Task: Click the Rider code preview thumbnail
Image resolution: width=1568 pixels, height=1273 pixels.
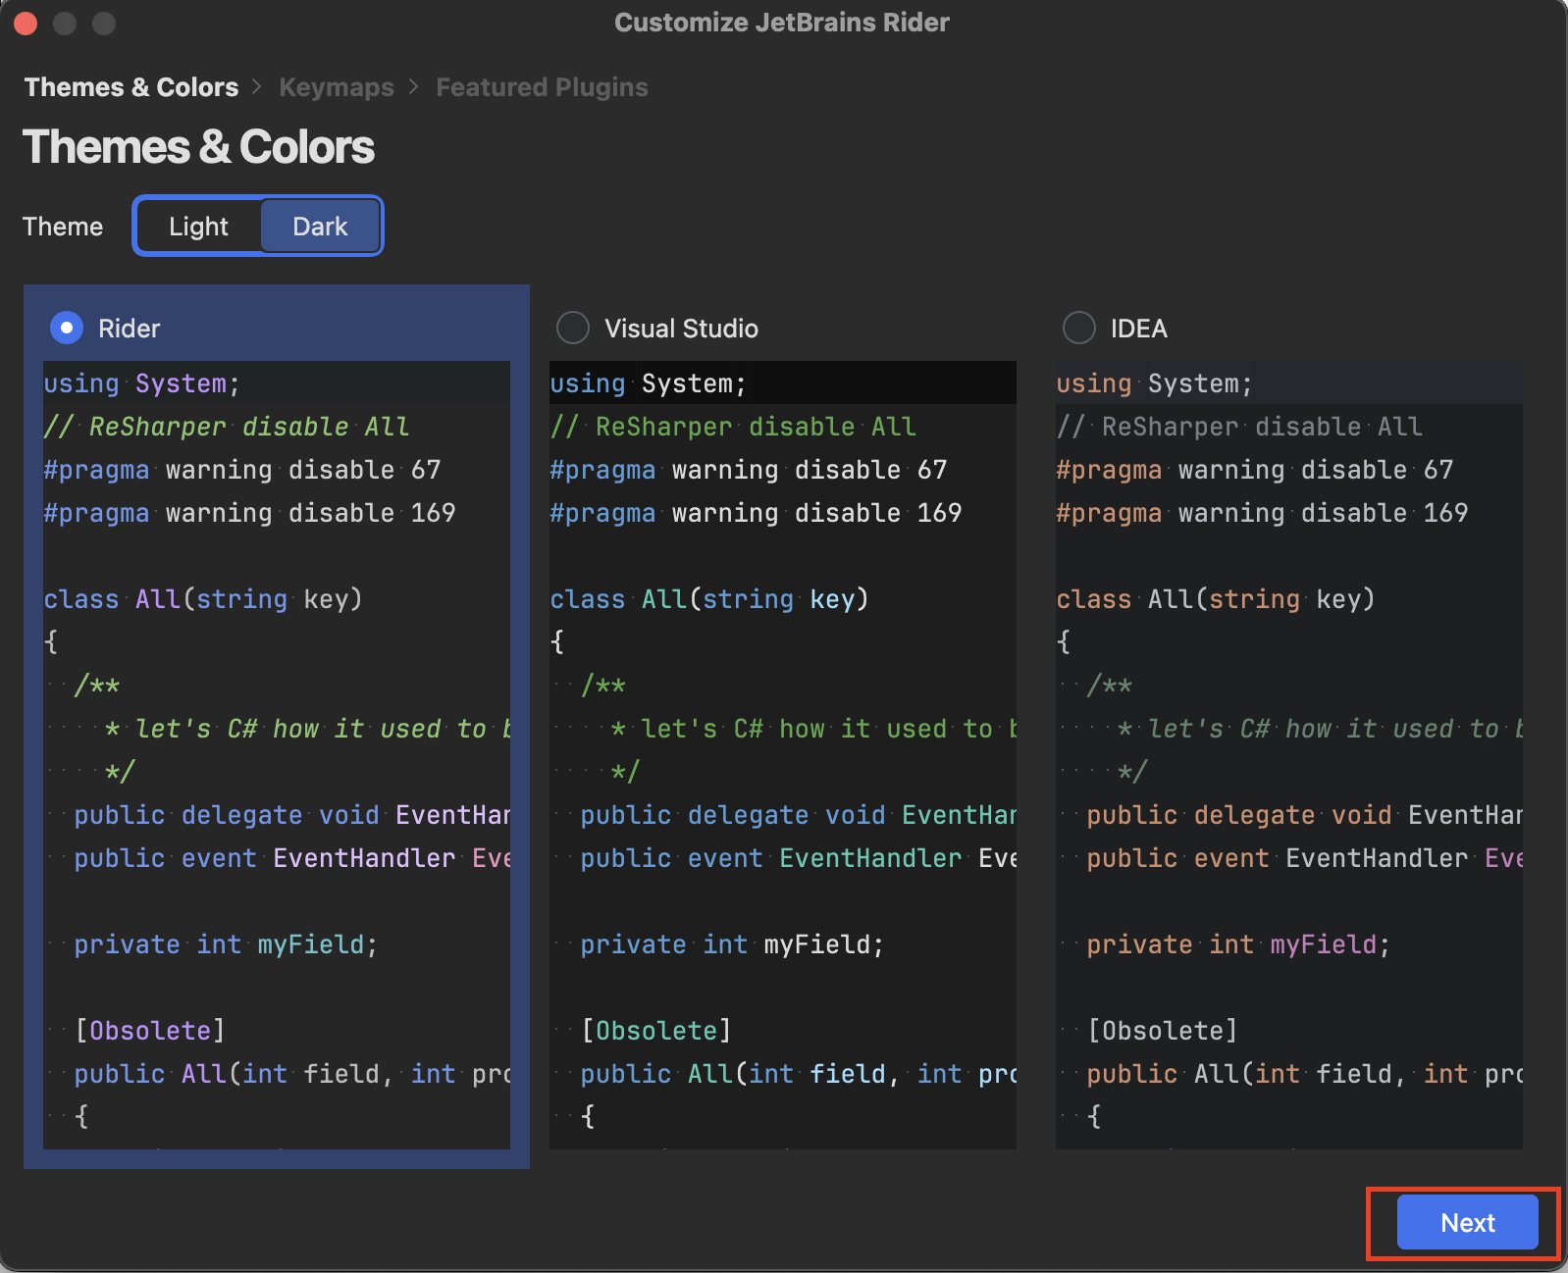Action: point(277,755)
